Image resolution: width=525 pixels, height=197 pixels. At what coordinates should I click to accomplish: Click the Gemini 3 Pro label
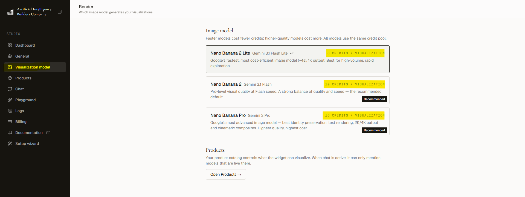point(259,115)
